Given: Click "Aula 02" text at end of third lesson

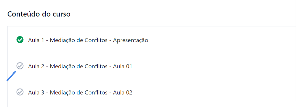Looking at the screenshot, I should tap(122, 92).
